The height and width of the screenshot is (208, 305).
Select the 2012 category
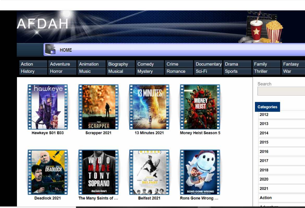[282, 115]
